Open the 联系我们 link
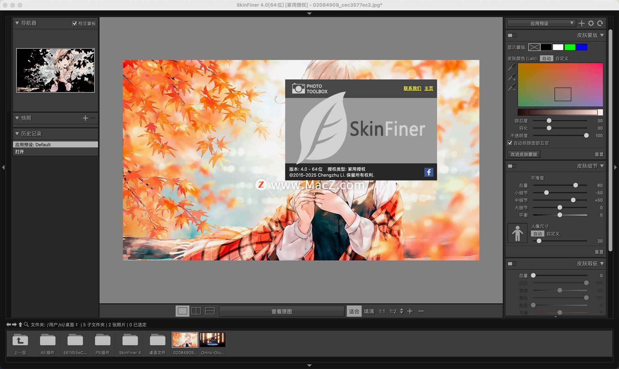Screen dimensions: 619x369 [x=412, y=88]
